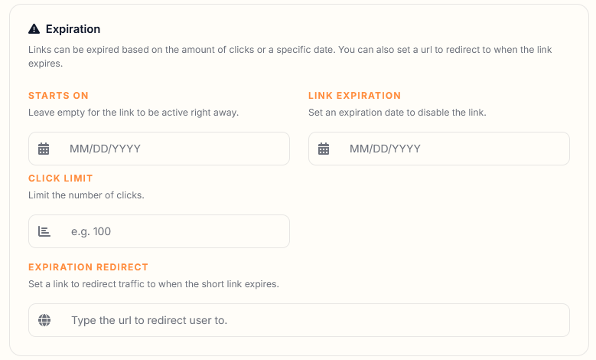Click the blank card area beside Click Limit field
The width and height of the screenshot is (596, 360).
tap(439, 213)
